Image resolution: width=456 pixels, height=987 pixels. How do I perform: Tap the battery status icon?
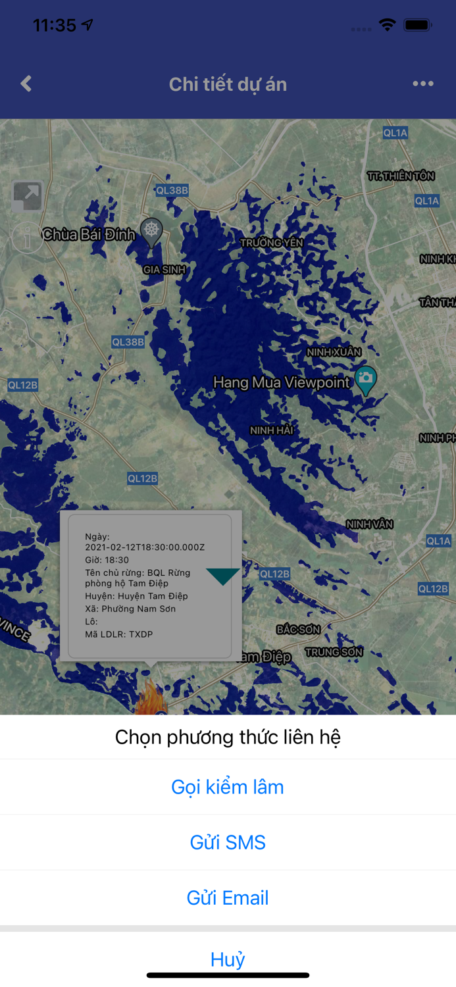418,25
